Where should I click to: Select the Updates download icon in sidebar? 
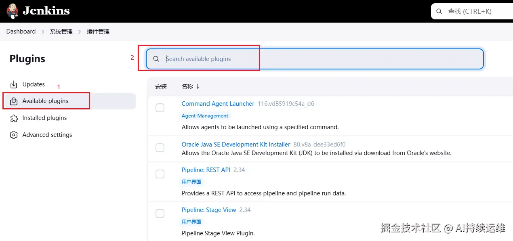pos(13,84)
